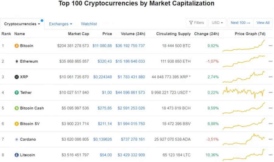Sort table by Market Cap column
This screenshot has height=162, width=274.
(x=78, y=34)
